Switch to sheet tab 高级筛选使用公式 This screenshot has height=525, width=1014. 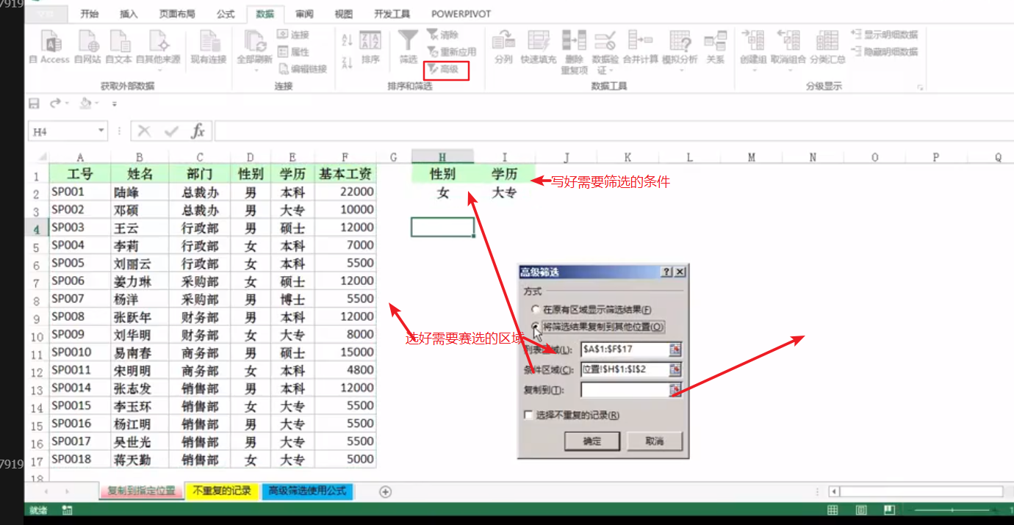click(x=307, y=491)
